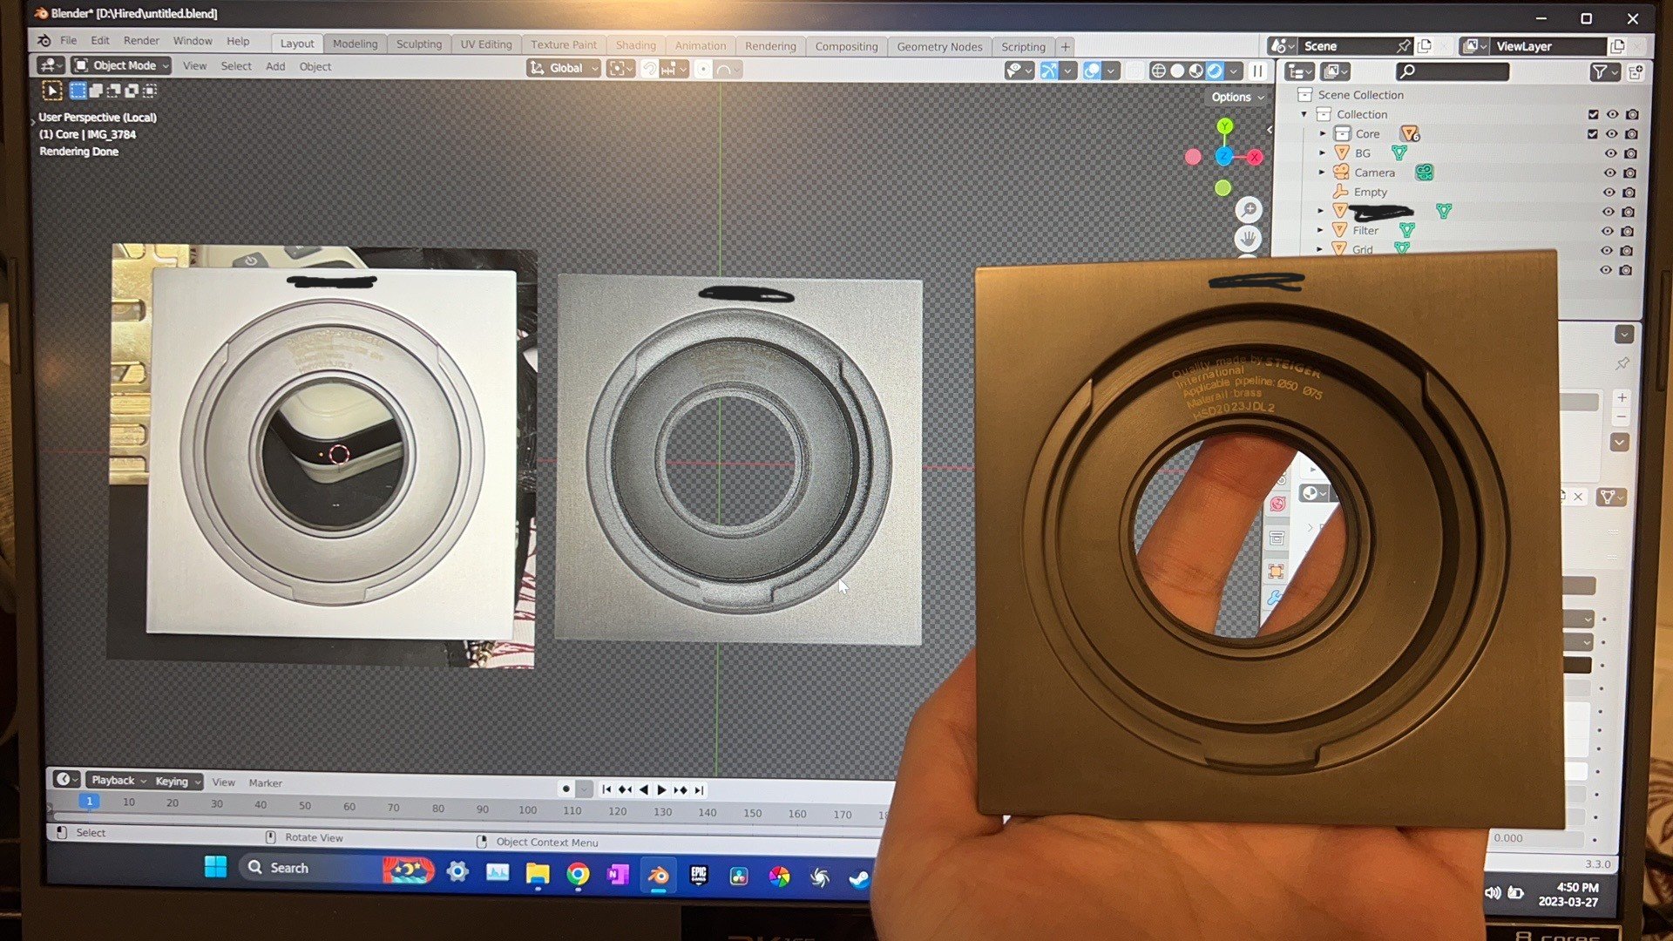Image resolution: width=1673 pixels, height=941 pixels.
Task: Choose the set-new-selection mode icon
Action: pos(78,91)
